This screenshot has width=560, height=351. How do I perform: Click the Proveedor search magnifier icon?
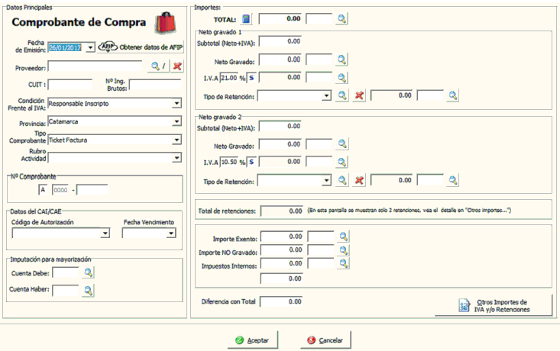coord(155,66)
